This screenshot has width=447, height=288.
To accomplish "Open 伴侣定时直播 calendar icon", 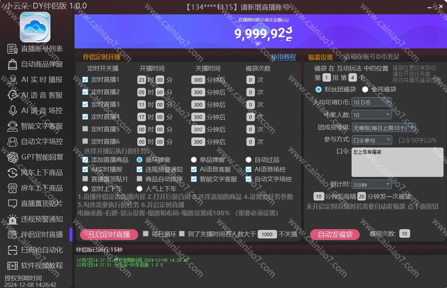I will tap(12, 235).
